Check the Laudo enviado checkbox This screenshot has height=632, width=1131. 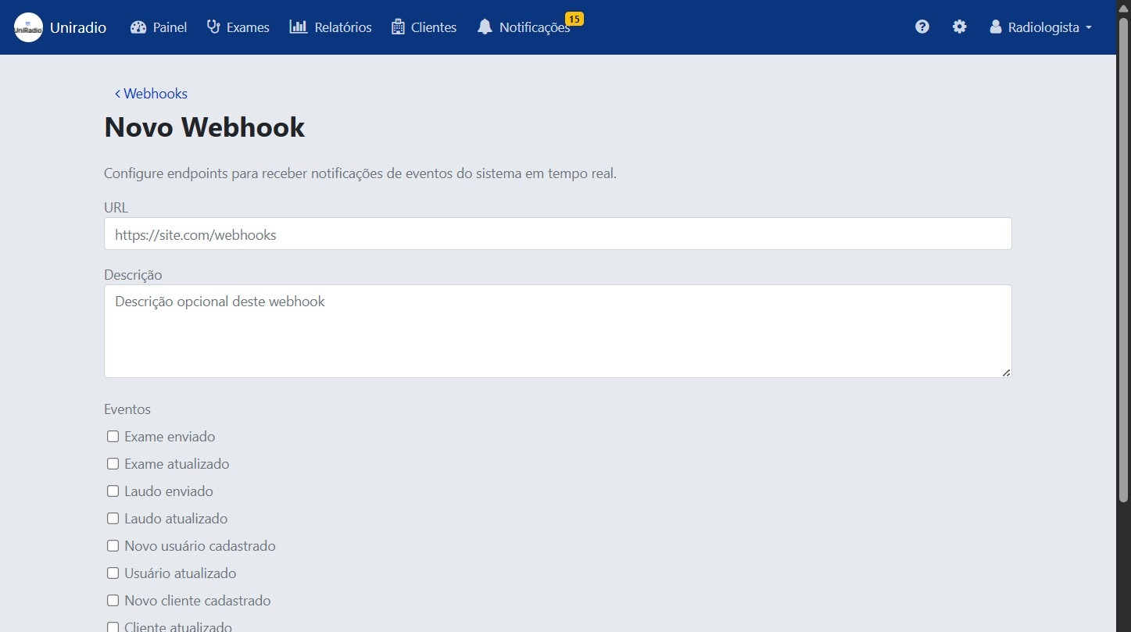point(113,491)
